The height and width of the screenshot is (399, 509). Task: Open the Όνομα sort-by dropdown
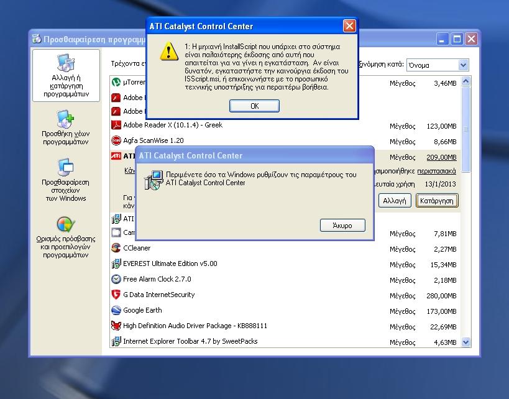463,65
